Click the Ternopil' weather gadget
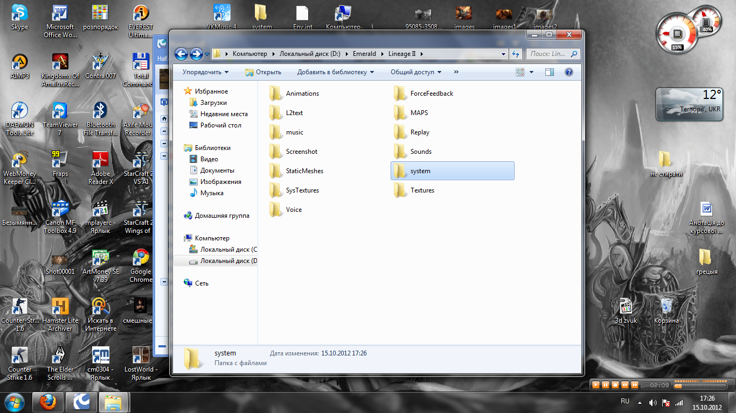Screen dimensions: 736x413 689,104
